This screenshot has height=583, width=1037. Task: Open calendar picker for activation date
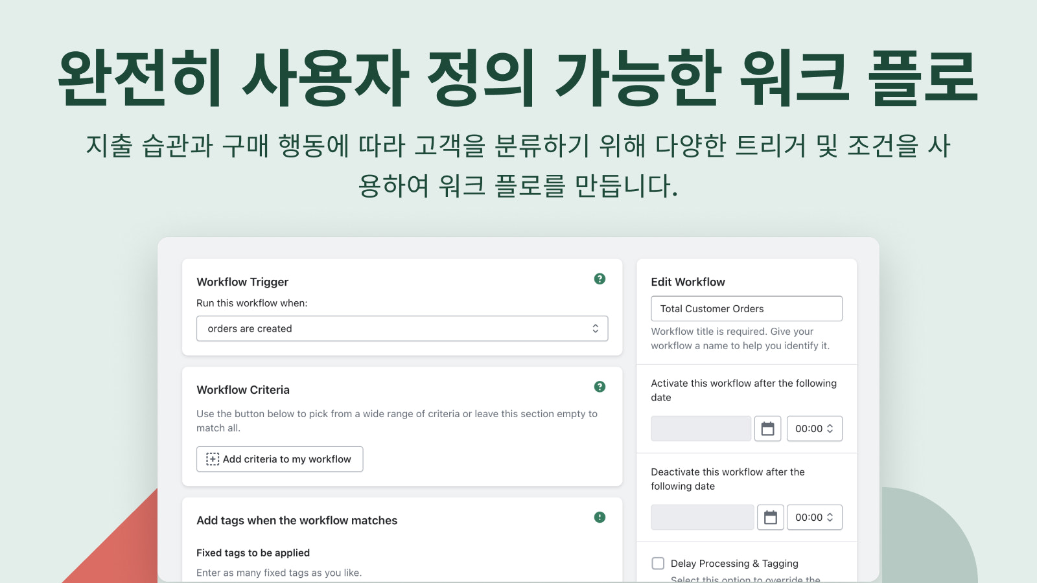click(x=767, y=429)
